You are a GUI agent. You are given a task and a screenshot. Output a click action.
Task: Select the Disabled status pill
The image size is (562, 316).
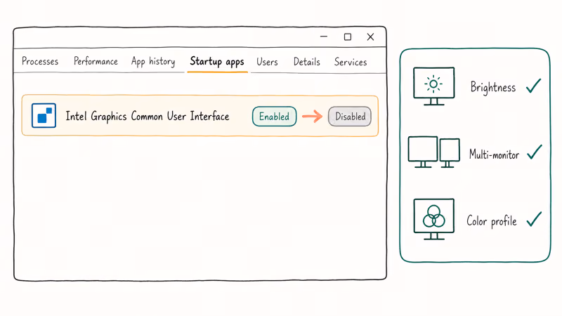tap(350, 117)
